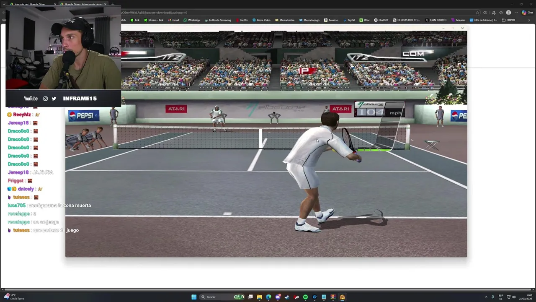Open the PayPal bookmark
The image size is (536, 302).
(x=349, y=20)
